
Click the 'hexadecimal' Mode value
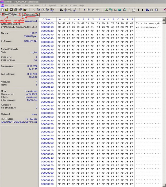(x=32, y=91)
